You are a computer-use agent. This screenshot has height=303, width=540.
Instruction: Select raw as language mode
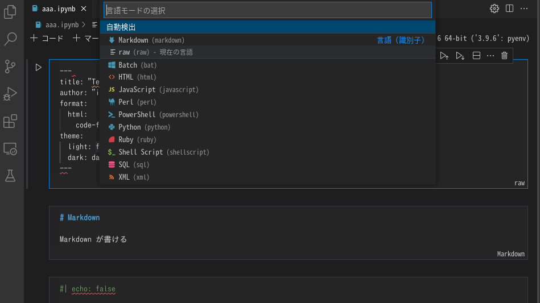pyautogui.click(x=267, y=52)
